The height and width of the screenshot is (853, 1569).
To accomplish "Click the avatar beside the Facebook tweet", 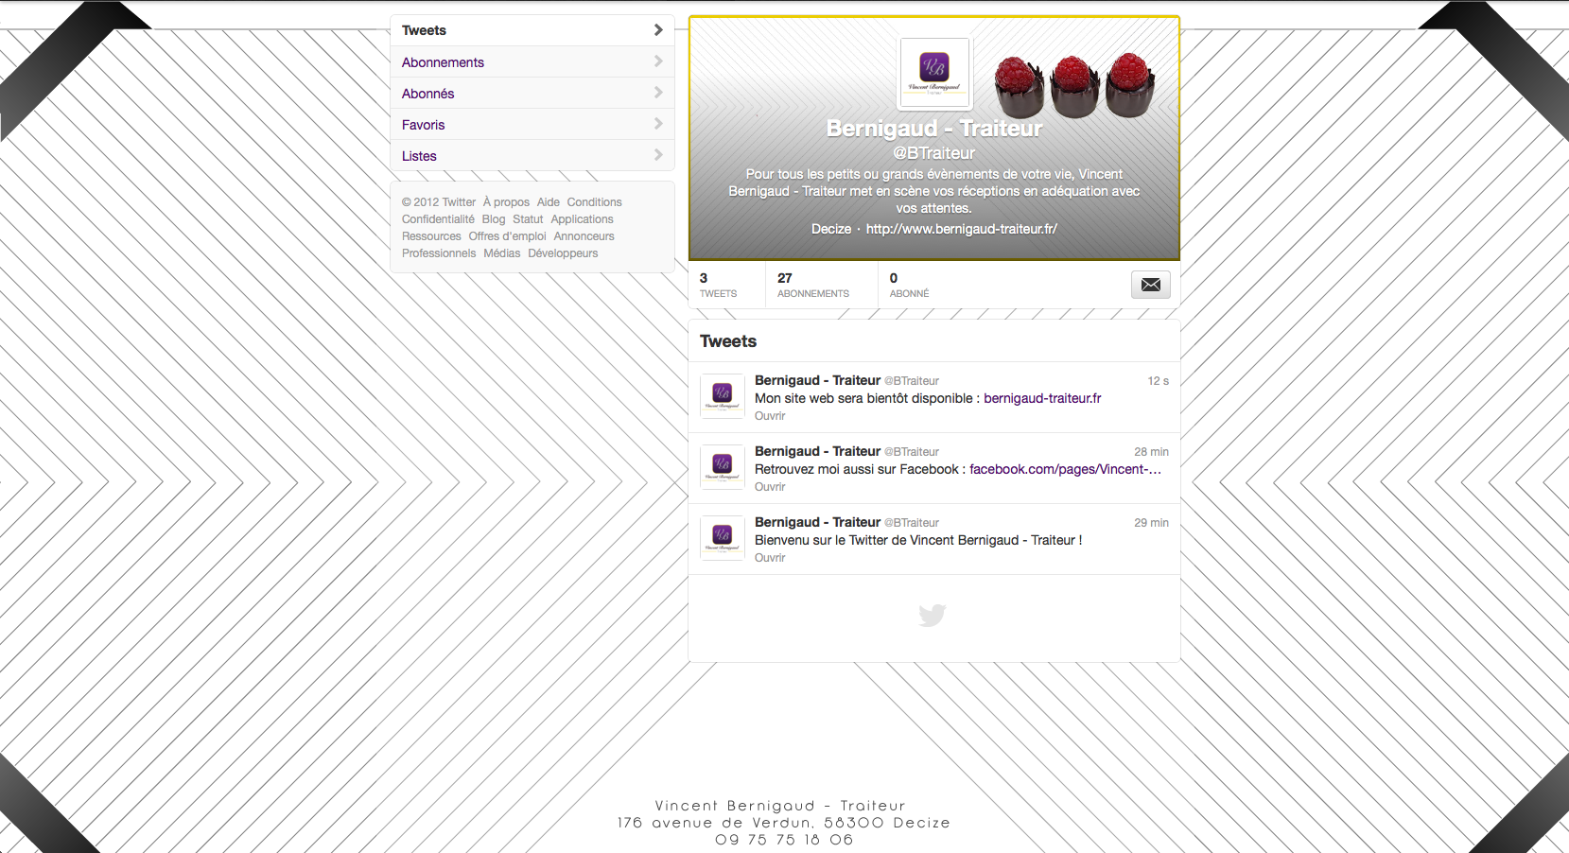I will 723,467.
